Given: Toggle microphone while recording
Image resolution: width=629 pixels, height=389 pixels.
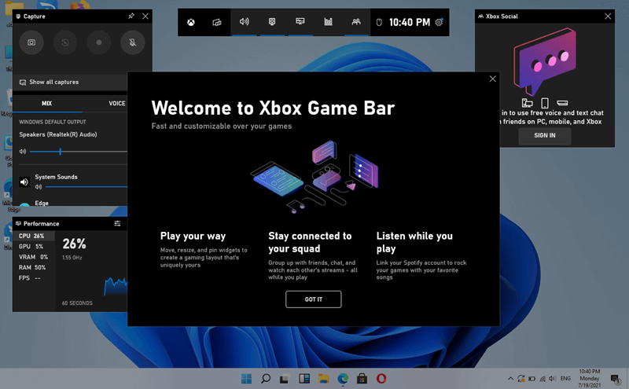Looking at the screenshot, I should 132,42.
